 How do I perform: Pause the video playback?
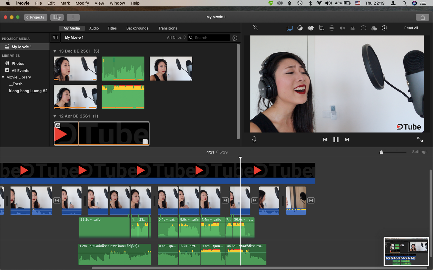[x=336, y=139]
